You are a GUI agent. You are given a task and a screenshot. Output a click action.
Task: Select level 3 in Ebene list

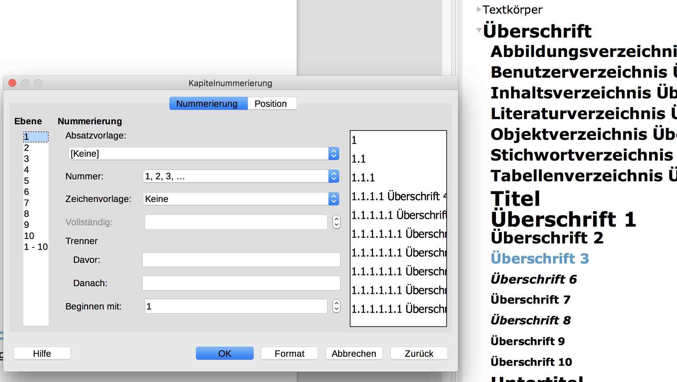(x=27, y=159)
